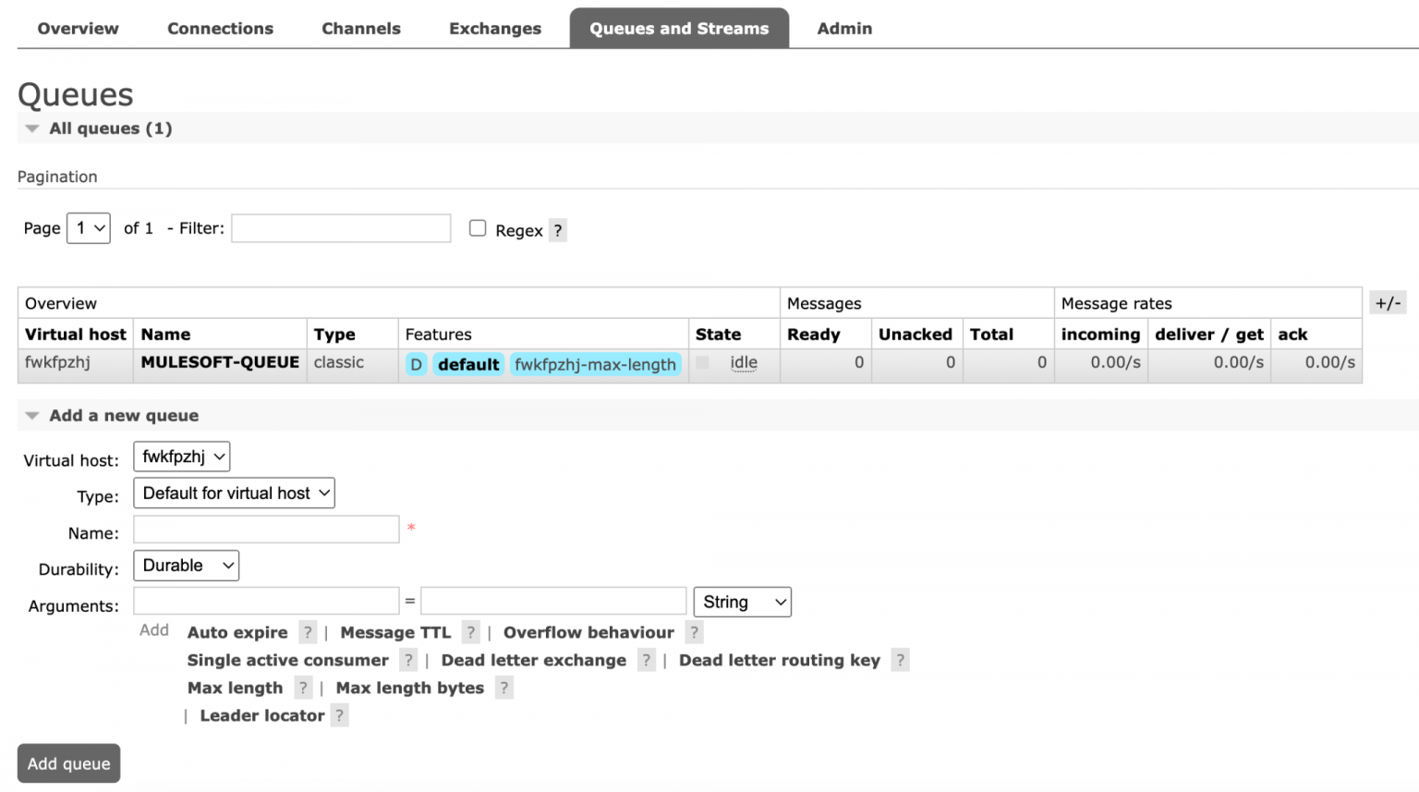Click the Message TTL help icon
Screen dimensions: 1419x792
470,632
